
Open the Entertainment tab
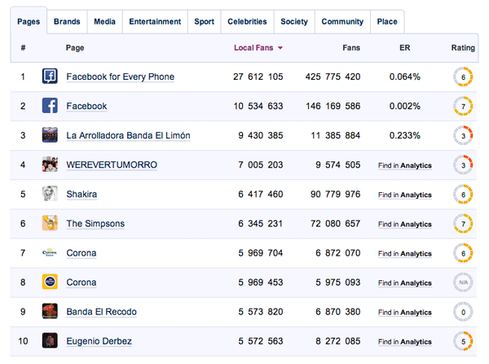coord(155,22)
